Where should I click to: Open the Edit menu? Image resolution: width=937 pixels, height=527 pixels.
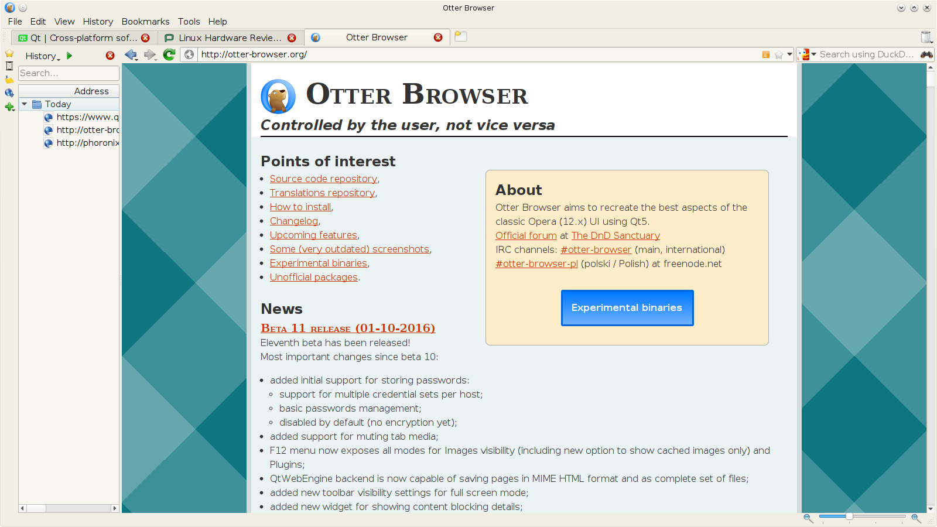tap(38, 22)
